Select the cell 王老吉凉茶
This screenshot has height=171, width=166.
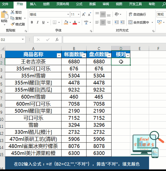[33, 62]
